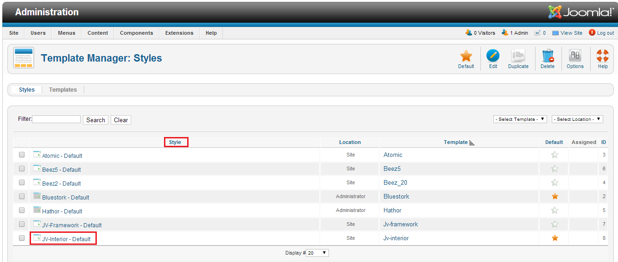
Task: Focus the Filter text field
Action: coord(56,119)
